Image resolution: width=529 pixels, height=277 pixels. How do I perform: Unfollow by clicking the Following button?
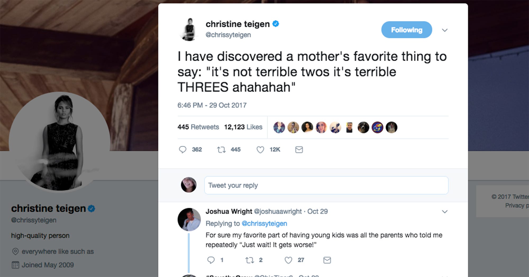(407, 30)
